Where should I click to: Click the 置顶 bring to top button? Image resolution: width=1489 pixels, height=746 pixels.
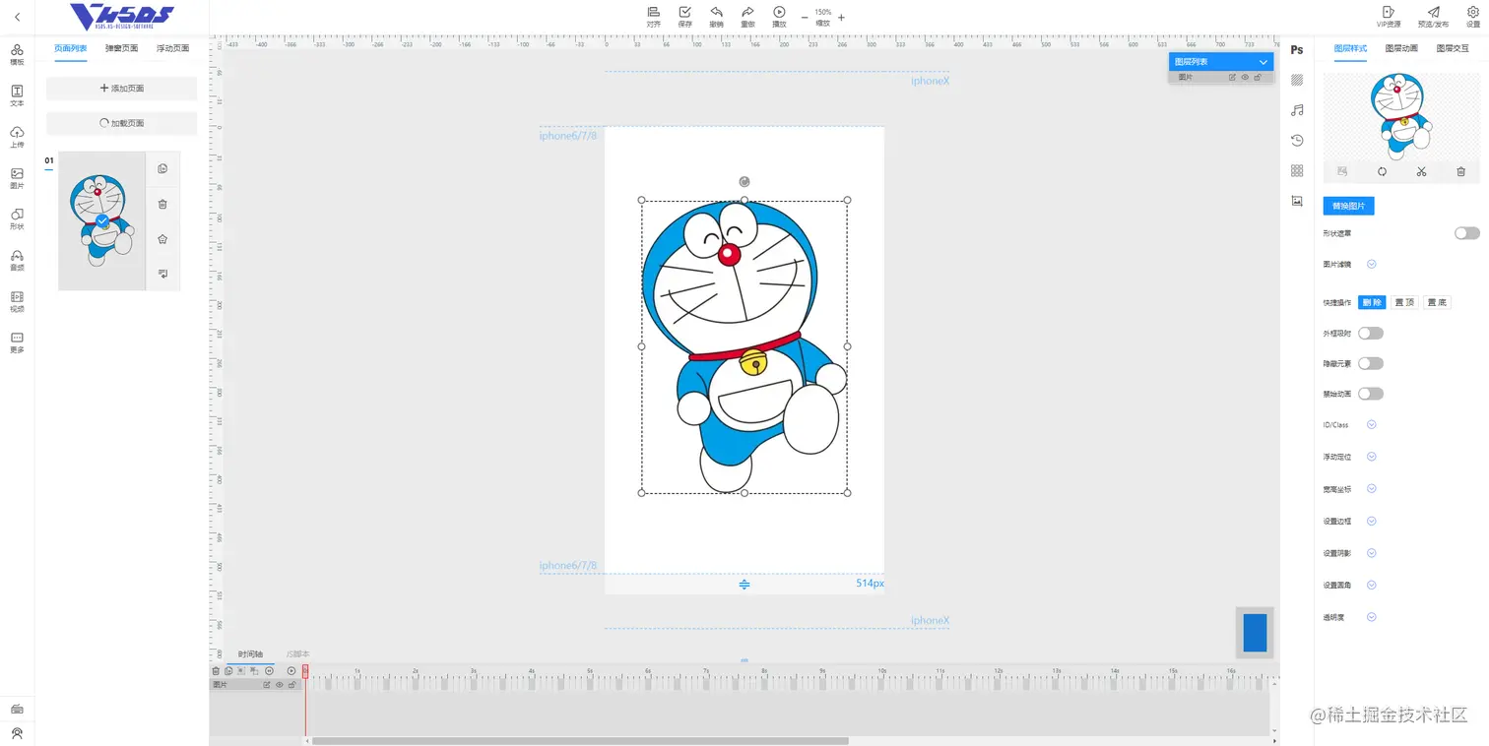(x=1404, y=302)
